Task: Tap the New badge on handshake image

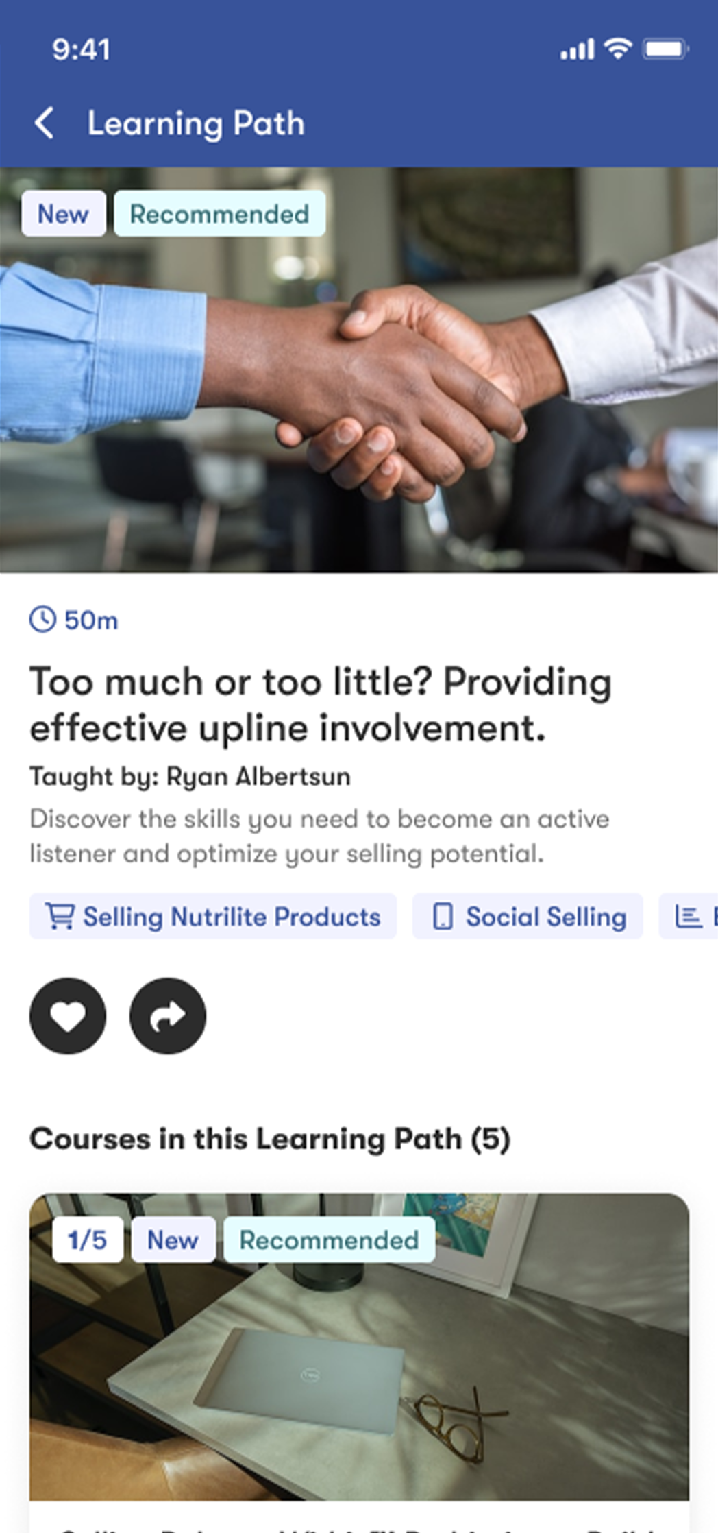Action: pos(63,214)
